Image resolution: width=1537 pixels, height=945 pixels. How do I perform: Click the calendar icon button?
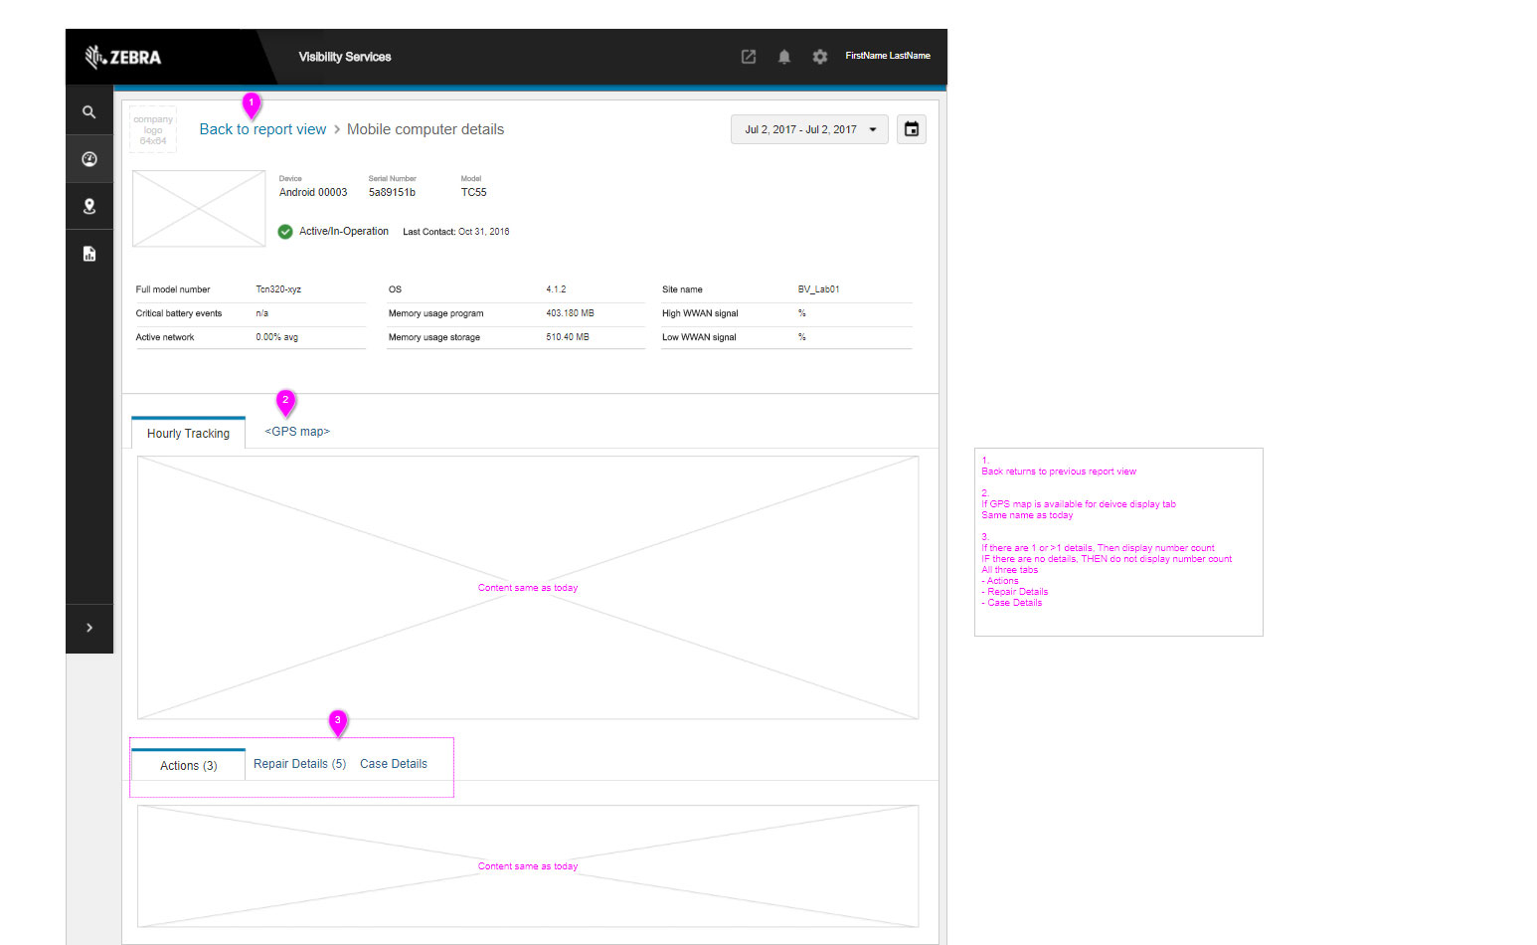(912, 129)
